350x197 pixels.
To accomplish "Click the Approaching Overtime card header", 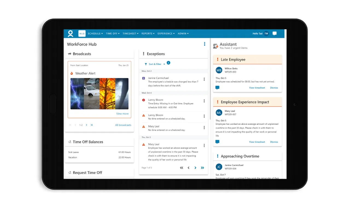I will (247, 156).
